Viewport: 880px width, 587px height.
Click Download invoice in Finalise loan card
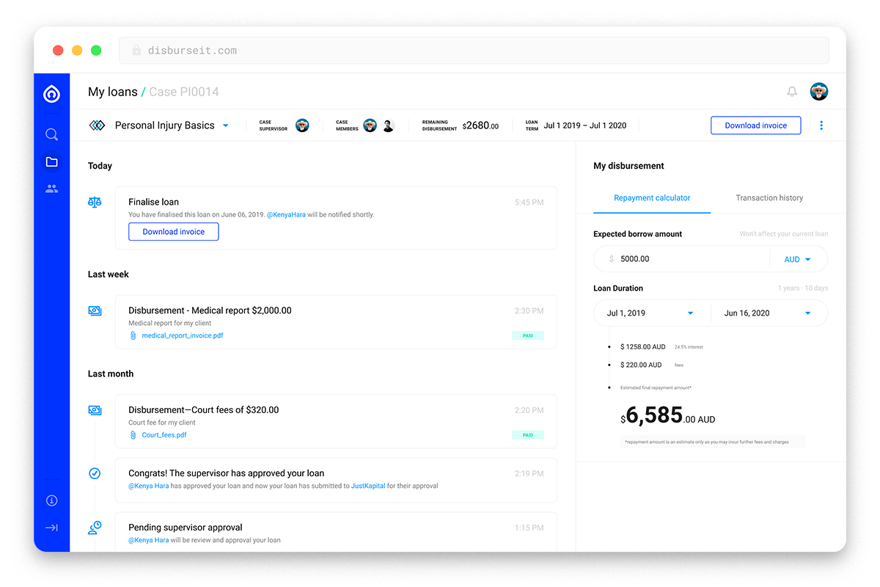coord(174,232)
